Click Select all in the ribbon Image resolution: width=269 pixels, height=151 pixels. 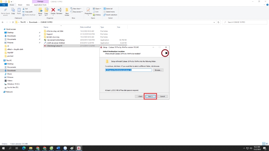(108, 9)
